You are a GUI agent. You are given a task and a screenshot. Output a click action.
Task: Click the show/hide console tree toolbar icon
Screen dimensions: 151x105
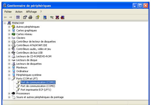click(x=18, y=17)
